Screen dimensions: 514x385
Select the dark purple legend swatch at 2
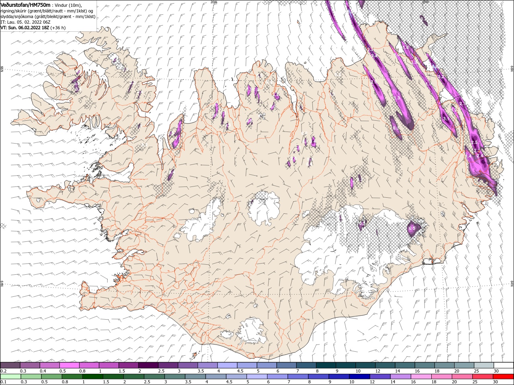[148, 365]
